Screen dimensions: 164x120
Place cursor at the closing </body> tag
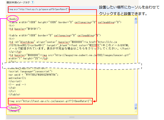(14, 108)
